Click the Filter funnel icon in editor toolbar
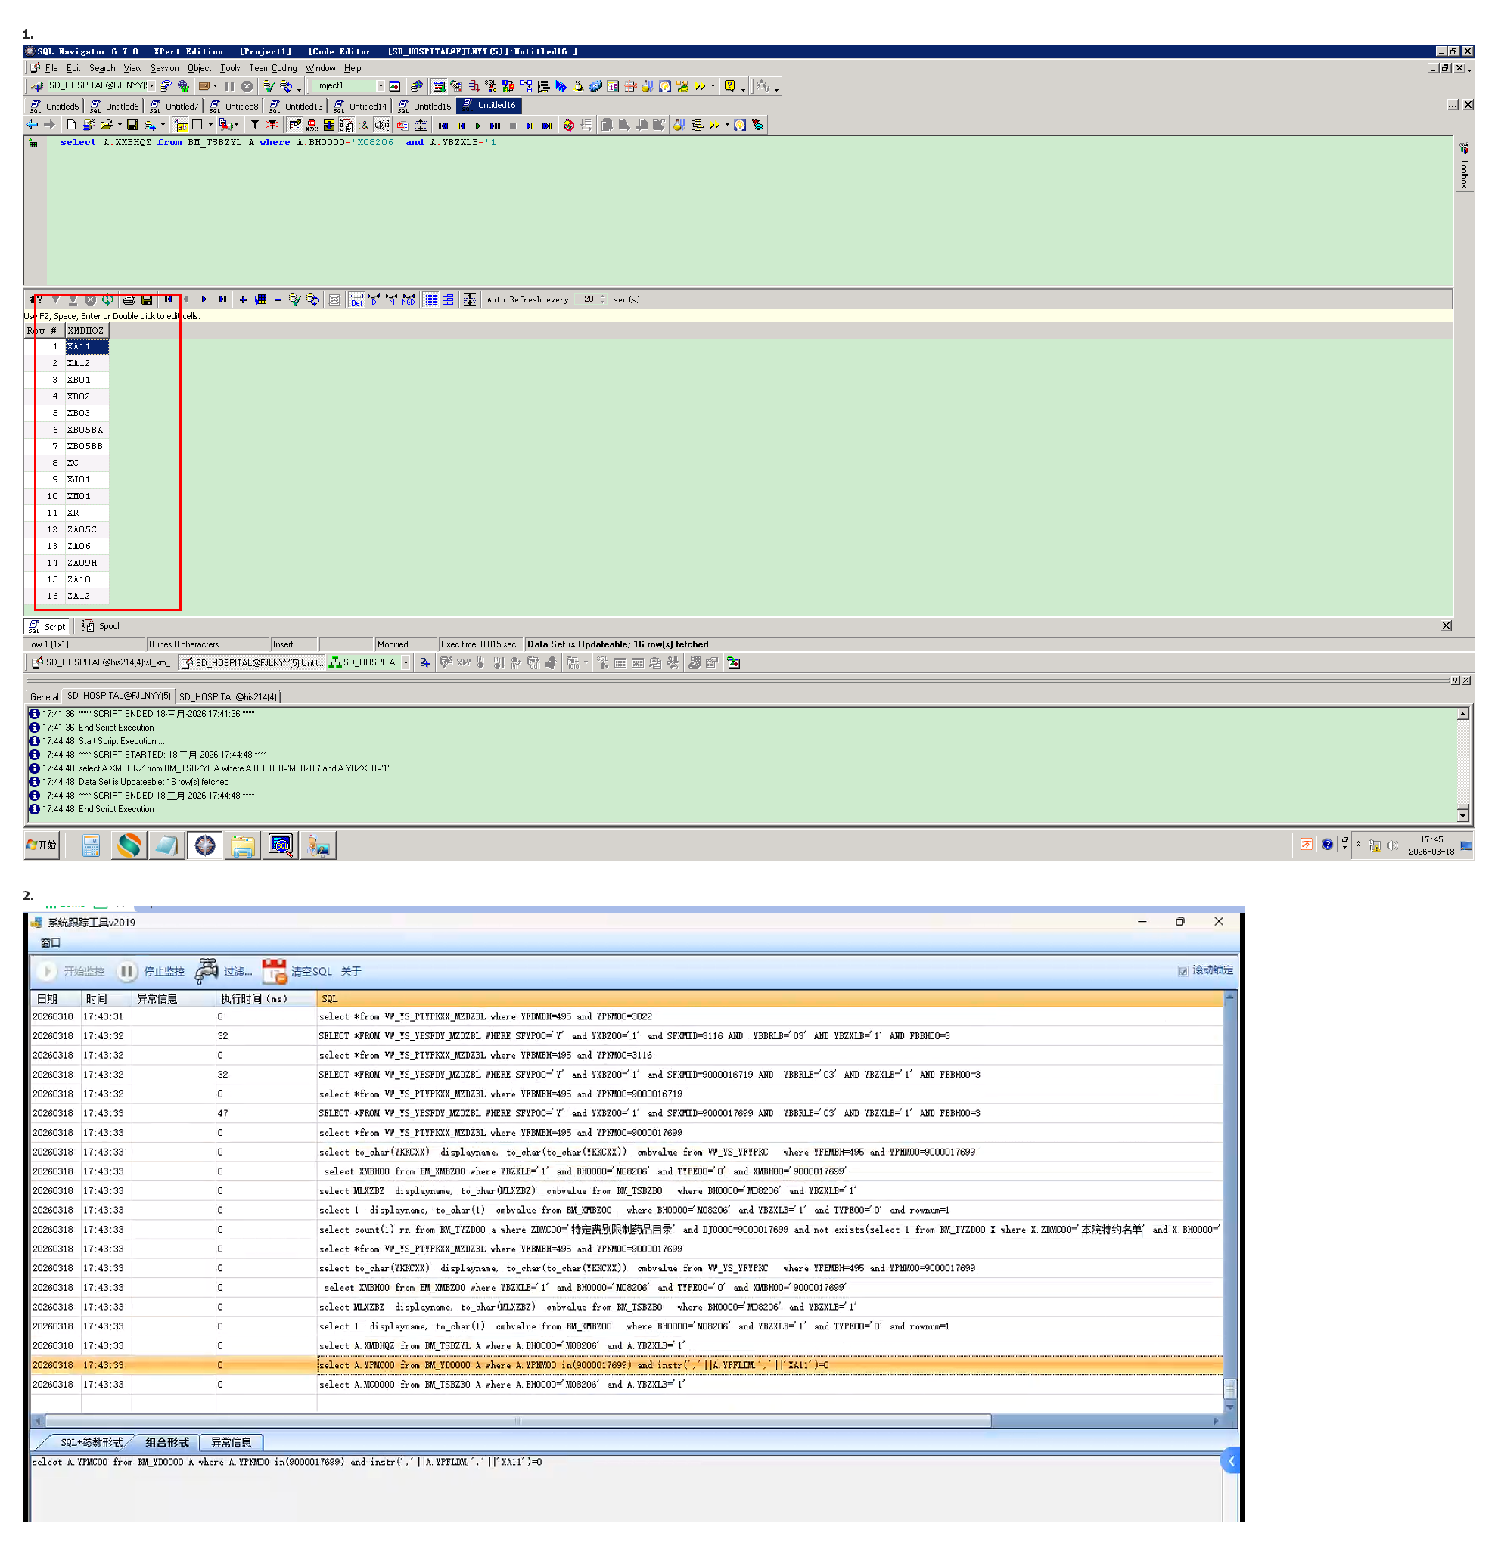 pyautogui.click(x=255, y=125)
